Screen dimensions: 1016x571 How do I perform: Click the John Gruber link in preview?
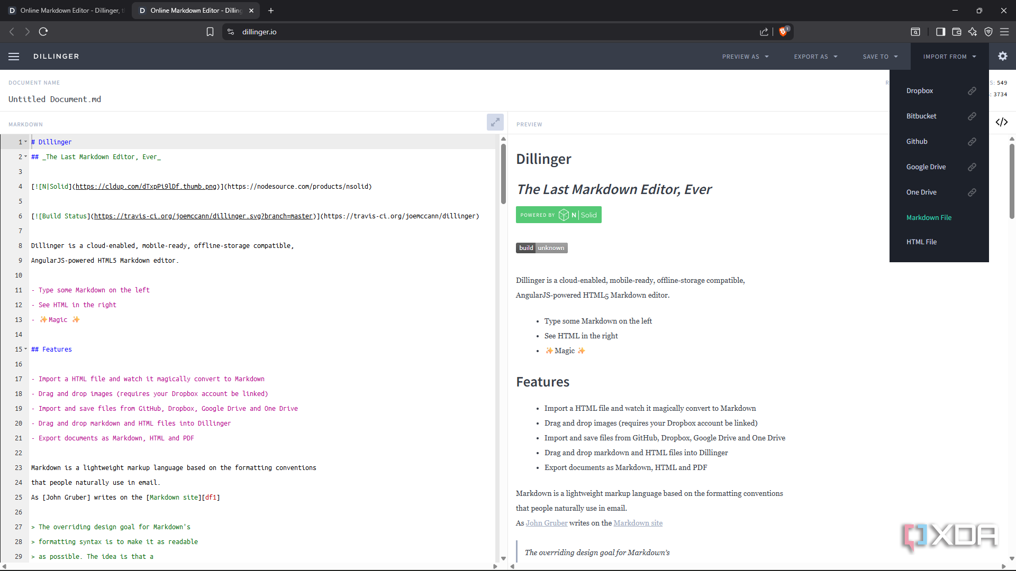(x=547, y=523)
